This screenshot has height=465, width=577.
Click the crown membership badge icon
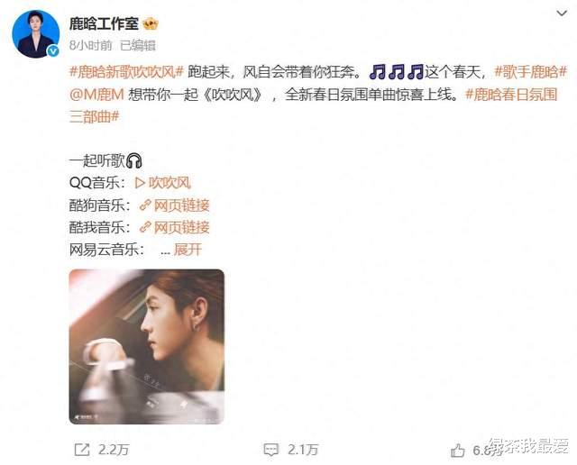click(x=151, y=24)
